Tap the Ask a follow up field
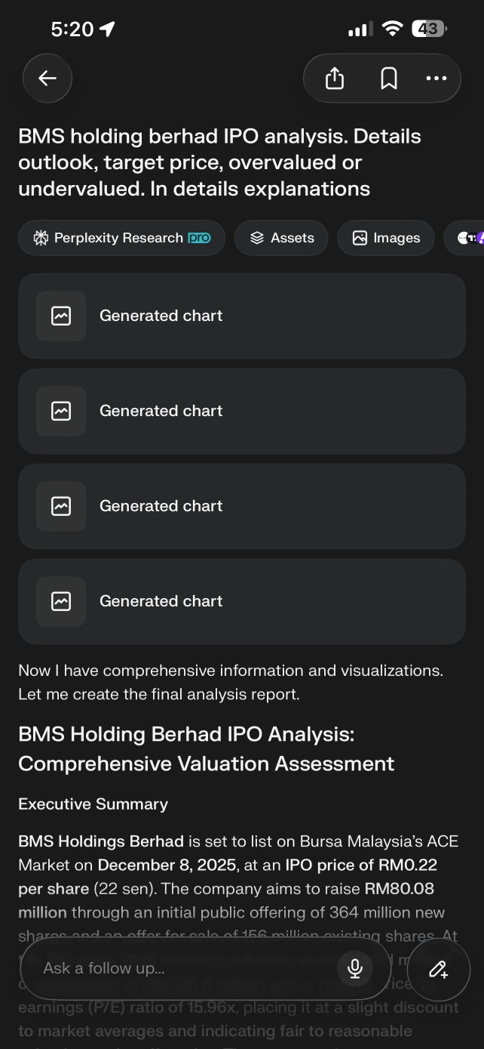 [x=181, y=967]
